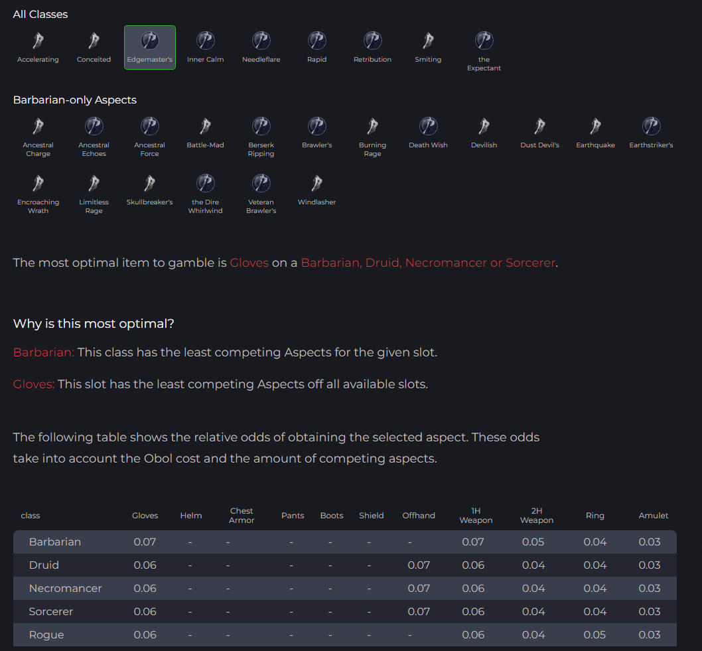702x651 pixels.
Task: Click Druid's Offhand value 0.07
Action: click(419, 565)
